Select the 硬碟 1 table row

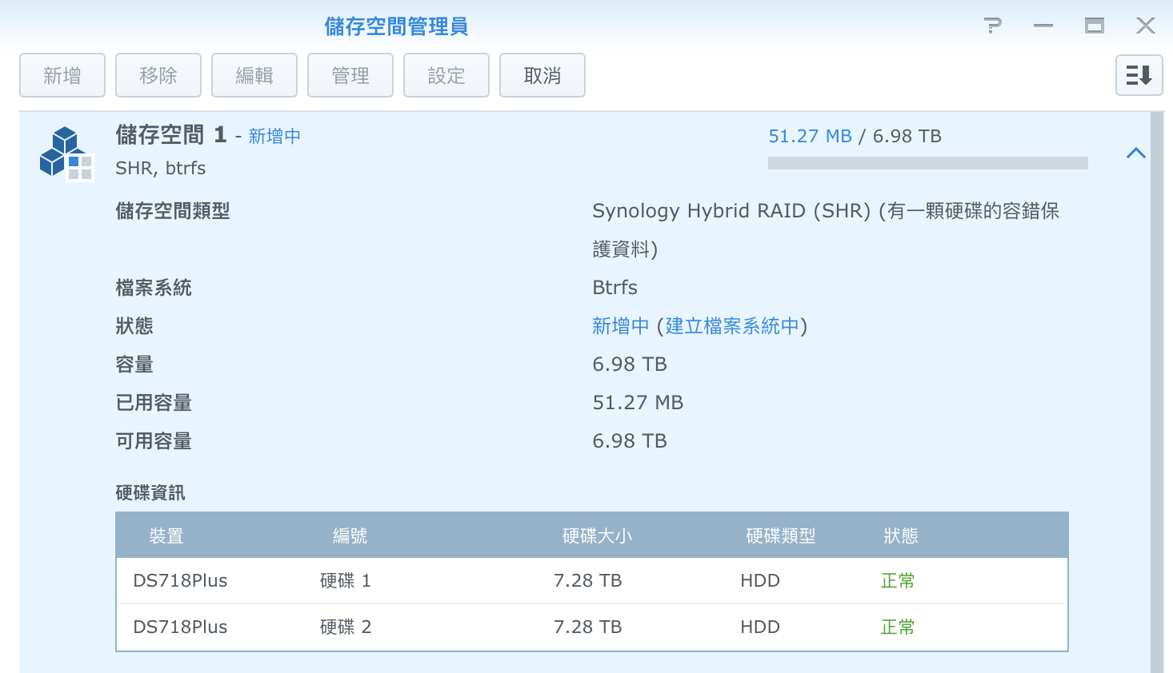click(591, 580)
